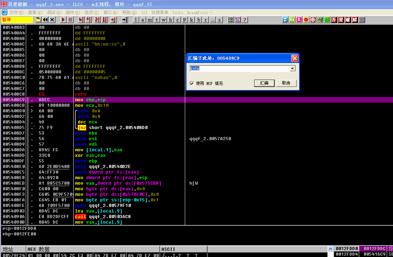Open Handles window via 'h' button
393x257 pixels.
pos(171,20)
